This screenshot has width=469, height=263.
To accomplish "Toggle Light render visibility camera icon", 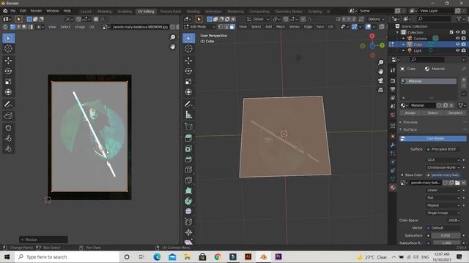I will pyautogui.click(x=464, y=50).
